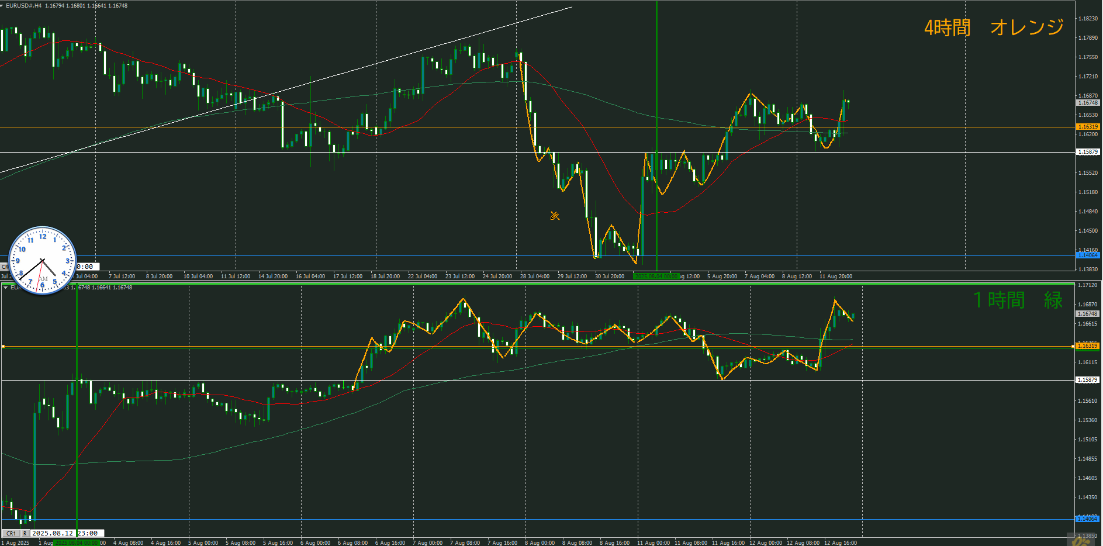This screenshot has width=1103, height=546.
Task: Click the green date label on upper time axis
Action: coord(656,277)
